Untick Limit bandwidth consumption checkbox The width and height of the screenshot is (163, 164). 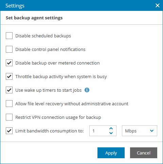point(9,131)
